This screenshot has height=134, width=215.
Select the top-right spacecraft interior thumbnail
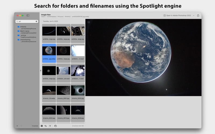(78, 33)
